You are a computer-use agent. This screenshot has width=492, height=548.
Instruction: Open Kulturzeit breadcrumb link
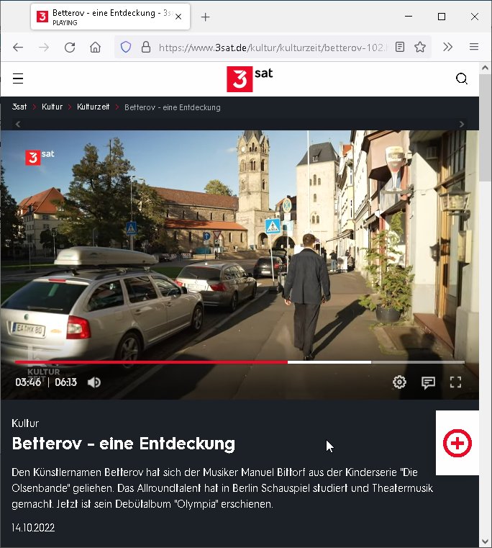point(93,107)
